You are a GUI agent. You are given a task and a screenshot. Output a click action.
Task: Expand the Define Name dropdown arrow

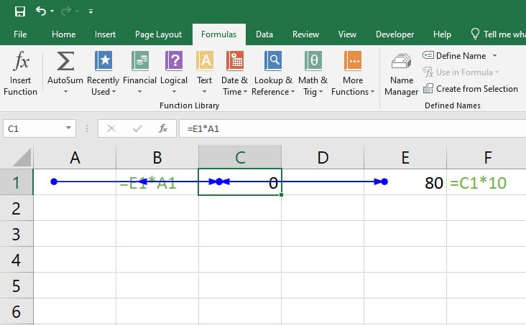(495, 56)
